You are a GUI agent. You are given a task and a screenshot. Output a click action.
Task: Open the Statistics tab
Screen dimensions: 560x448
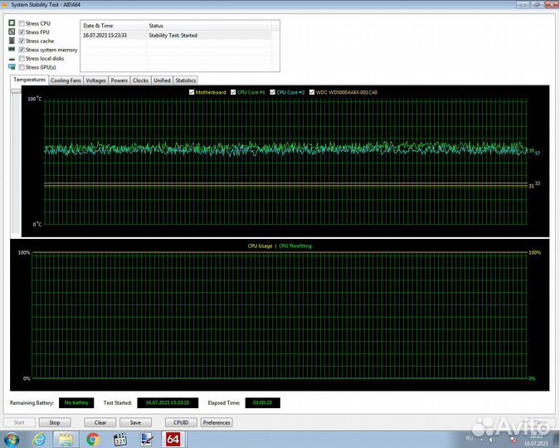[x=186, y=80]
